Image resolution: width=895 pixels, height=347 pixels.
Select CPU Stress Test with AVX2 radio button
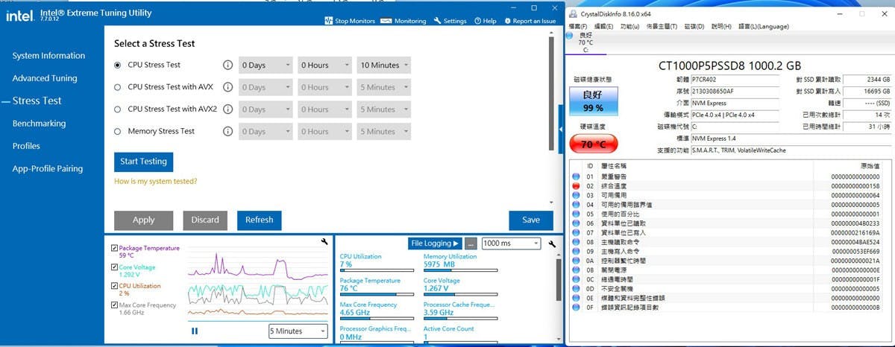118,109
